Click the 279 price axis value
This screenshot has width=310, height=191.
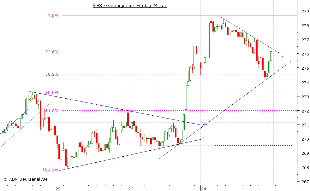click(305, 11)
